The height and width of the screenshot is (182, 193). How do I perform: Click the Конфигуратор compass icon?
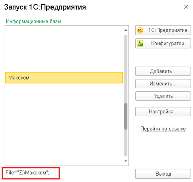coord(140,43)
